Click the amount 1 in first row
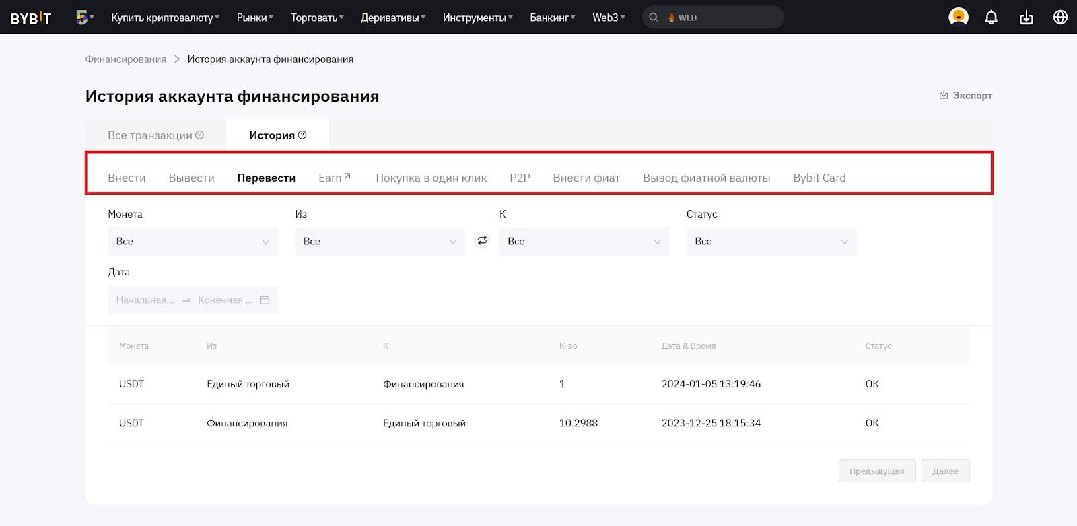 click(x=562, y=384)
